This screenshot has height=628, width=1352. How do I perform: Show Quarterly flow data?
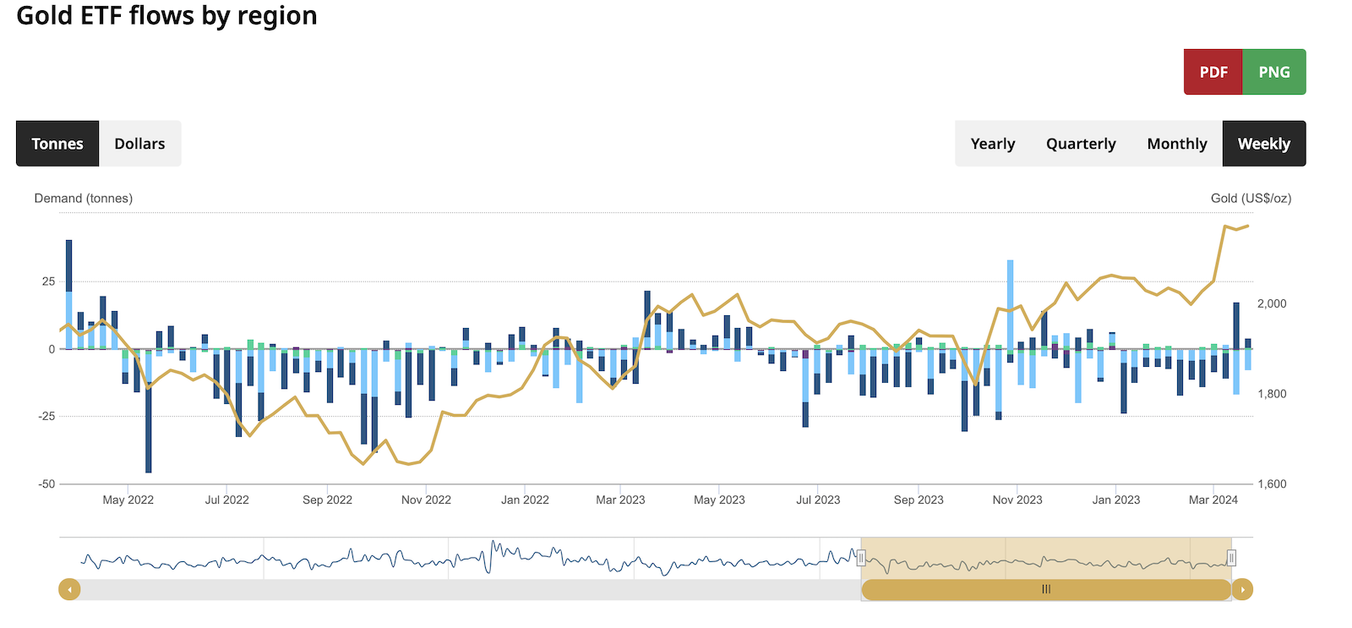coord(1080,144)
